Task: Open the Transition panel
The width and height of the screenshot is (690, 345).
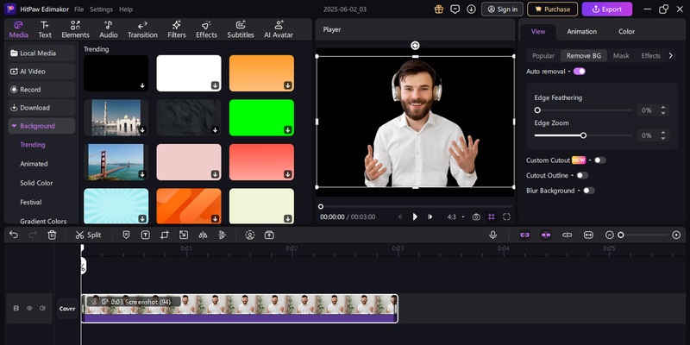Action: click(142, 29)
